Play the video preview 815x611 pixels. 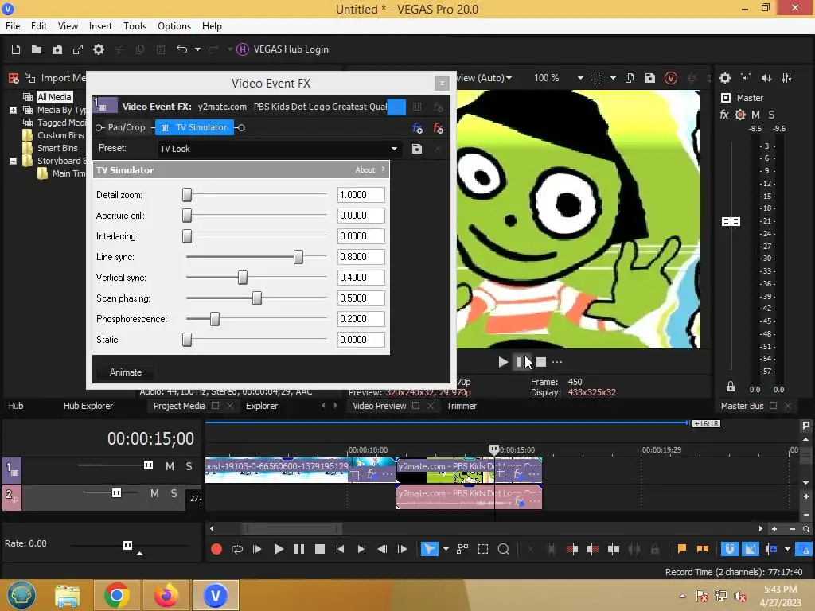click(x=503, y=362)
